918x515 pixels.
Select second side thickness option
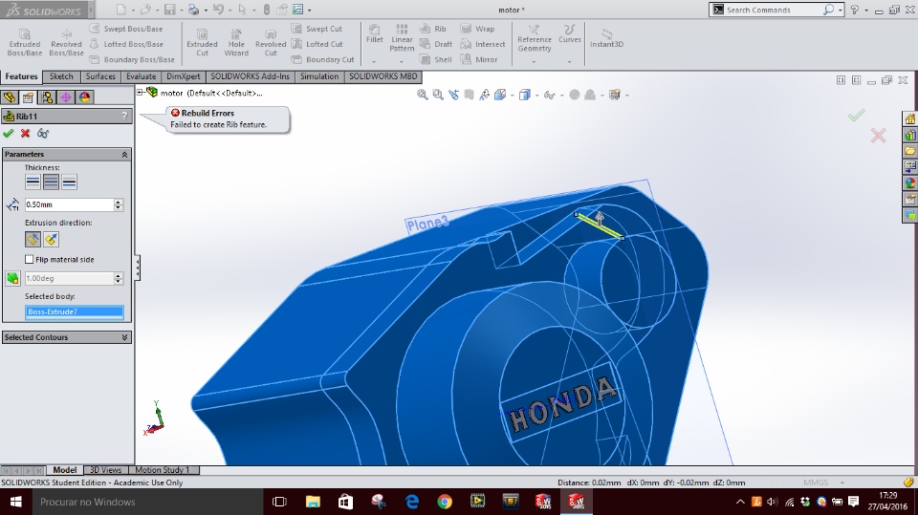click(69, 182)
